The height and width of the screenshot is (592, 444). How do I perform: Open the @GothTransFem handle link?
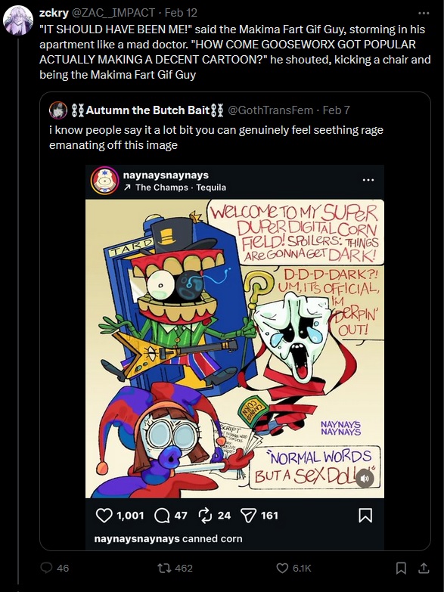tap(271, 110)
